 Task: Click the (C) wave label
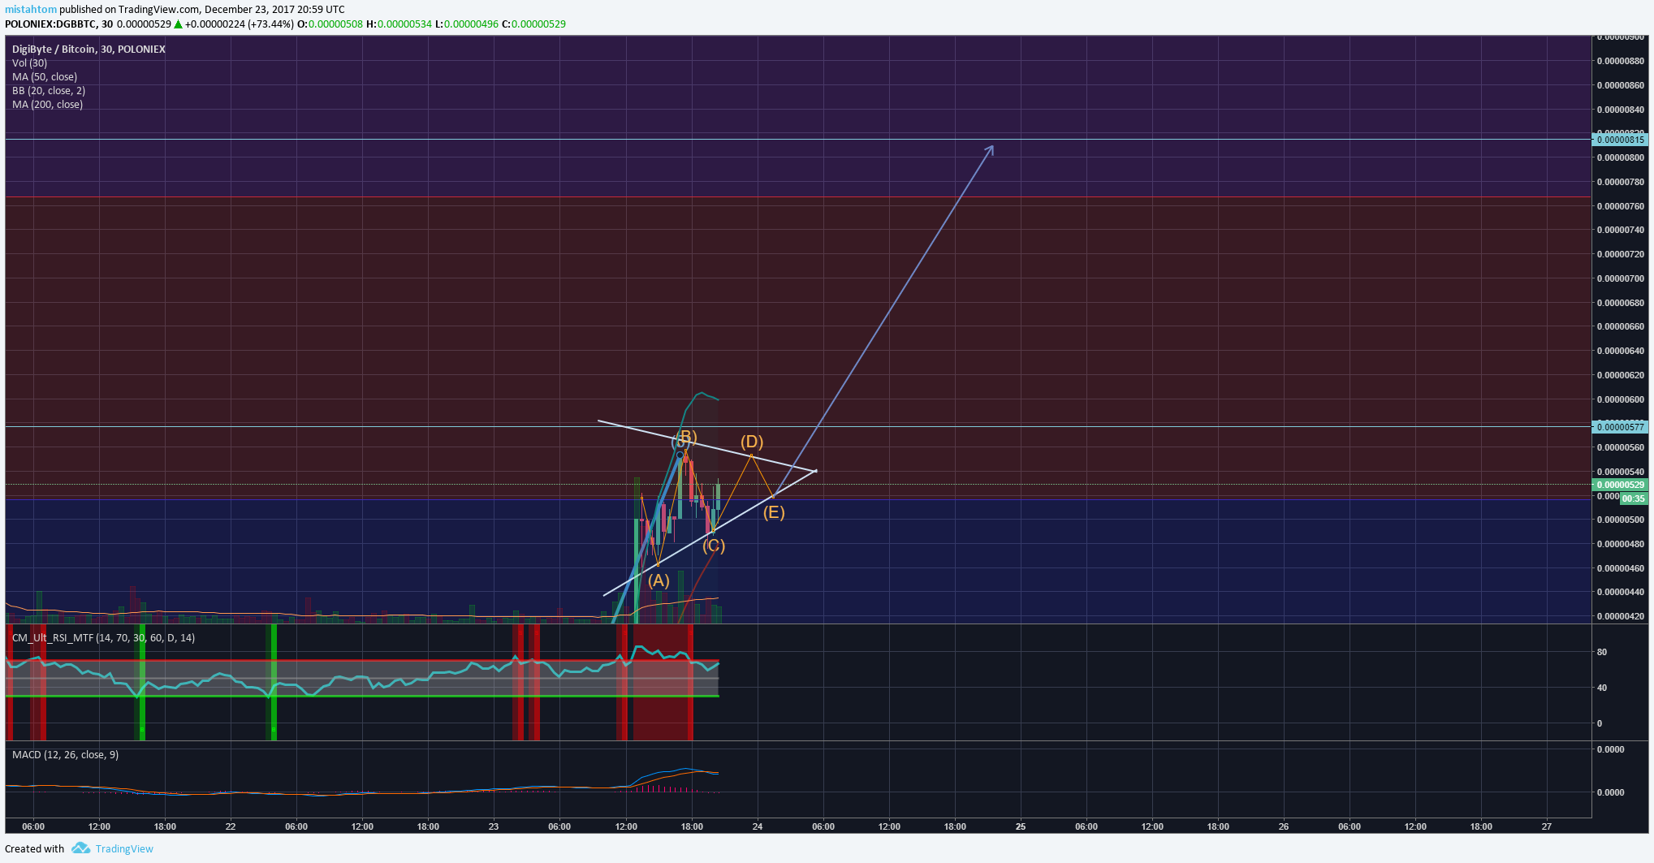tap(714, 546)
